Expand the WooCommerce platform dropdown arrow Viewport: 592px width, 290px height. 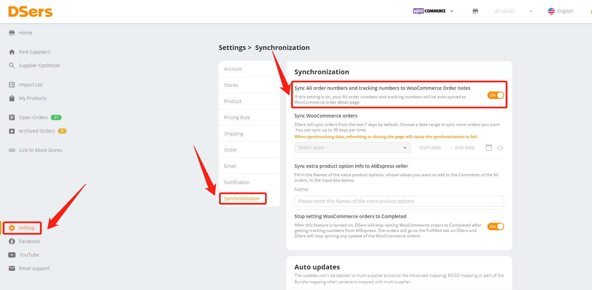[452, 11]
